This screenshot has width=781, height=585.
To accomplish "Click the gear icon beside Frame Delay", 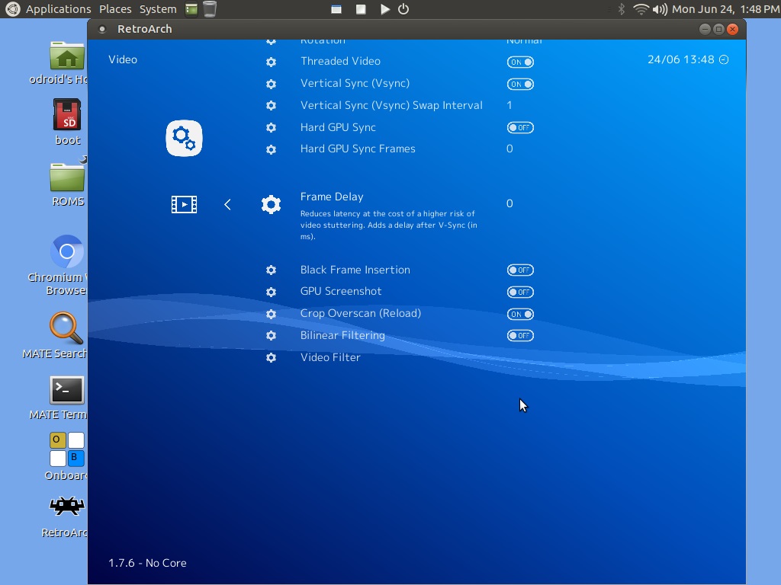I will pos(271,204).
